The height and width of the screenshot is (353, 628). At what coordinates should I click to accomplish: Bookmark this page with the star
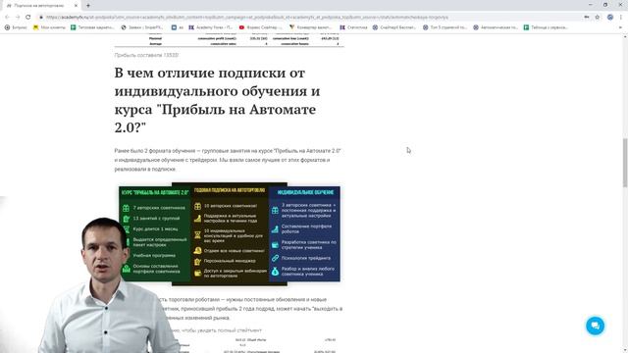click(598, 18)
